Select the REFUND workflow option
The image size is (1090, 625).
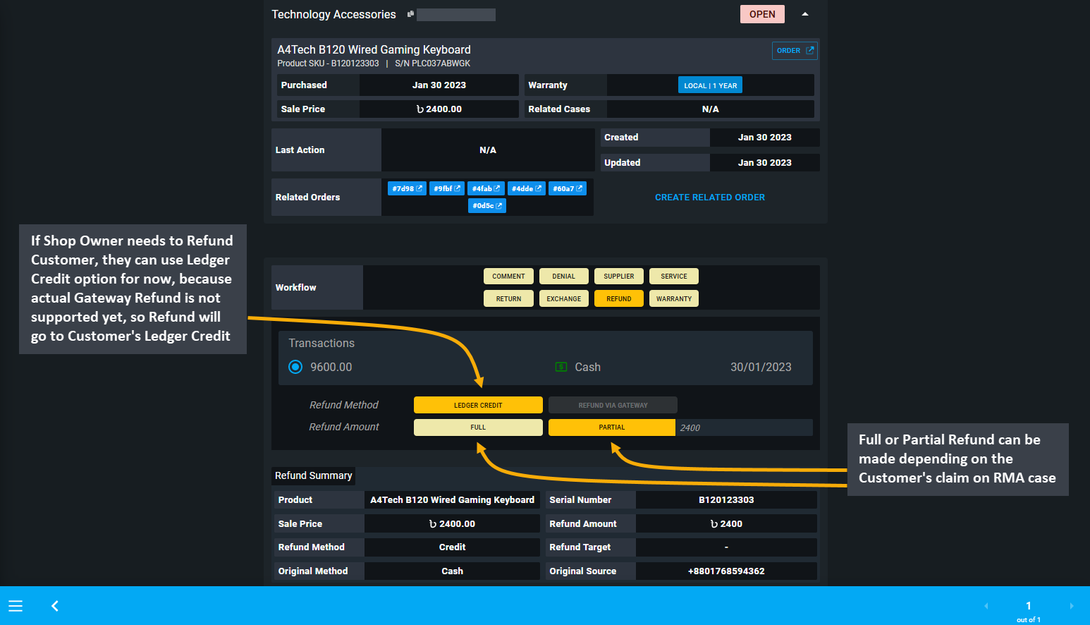pyautogui.click(x=618, y=299)
